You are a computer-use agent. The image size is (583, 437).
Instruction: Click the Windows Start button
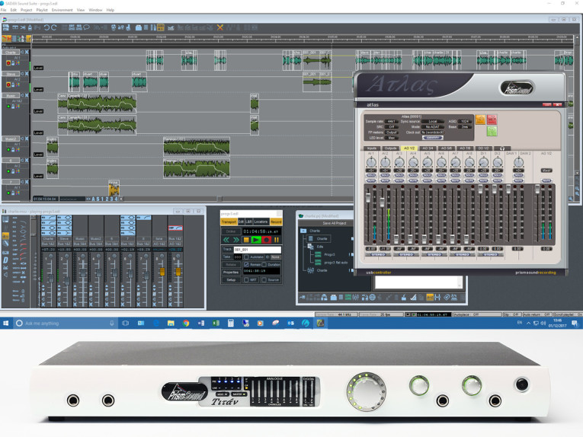[x=5, y=324]
